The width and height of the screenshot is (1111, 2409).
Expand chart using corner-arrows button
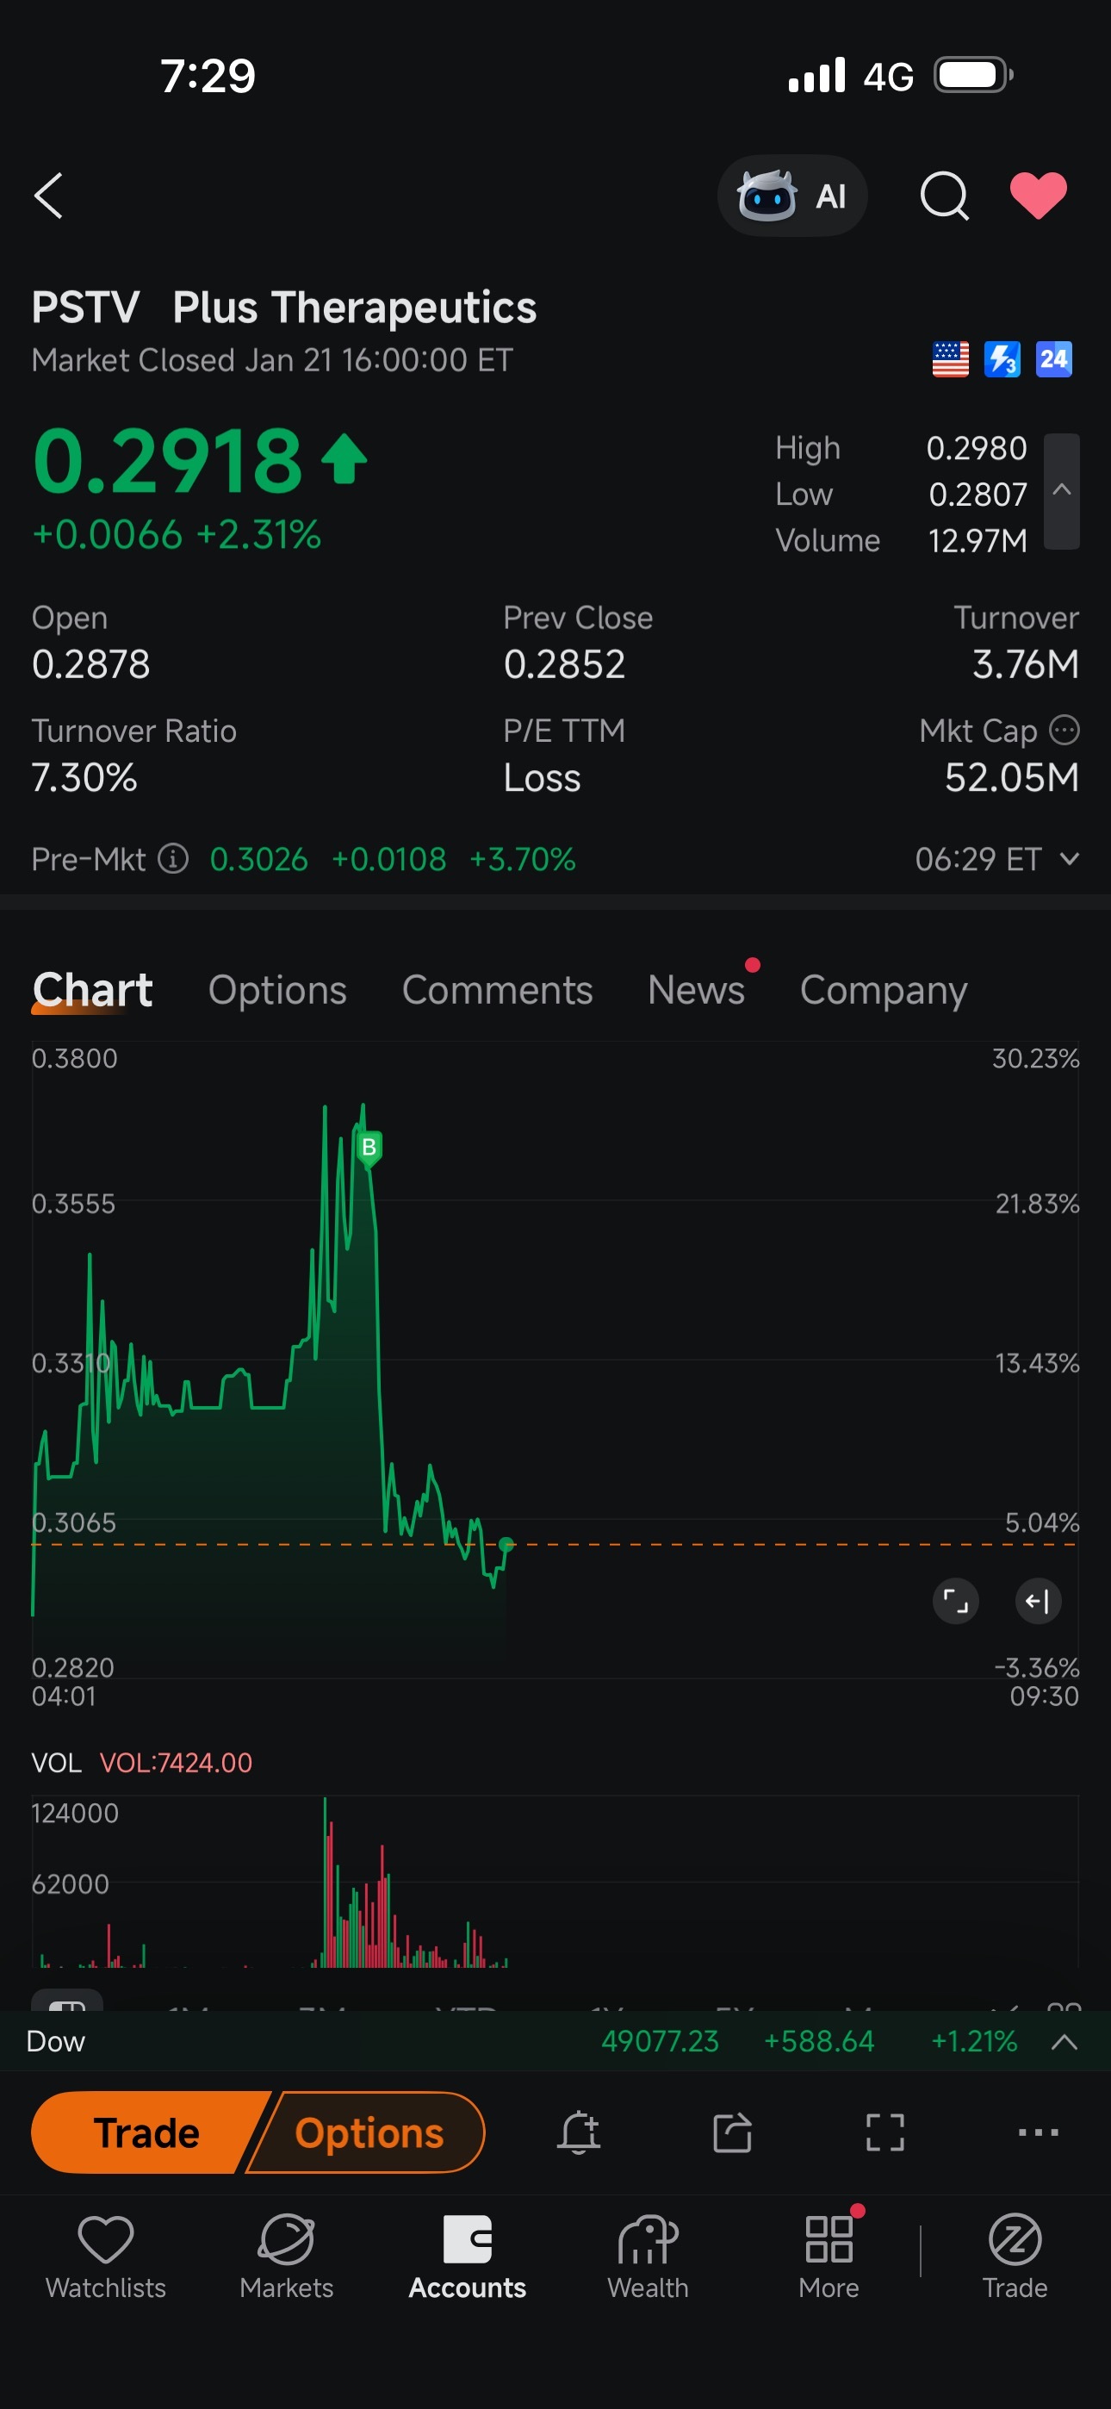click(955, 1601)
